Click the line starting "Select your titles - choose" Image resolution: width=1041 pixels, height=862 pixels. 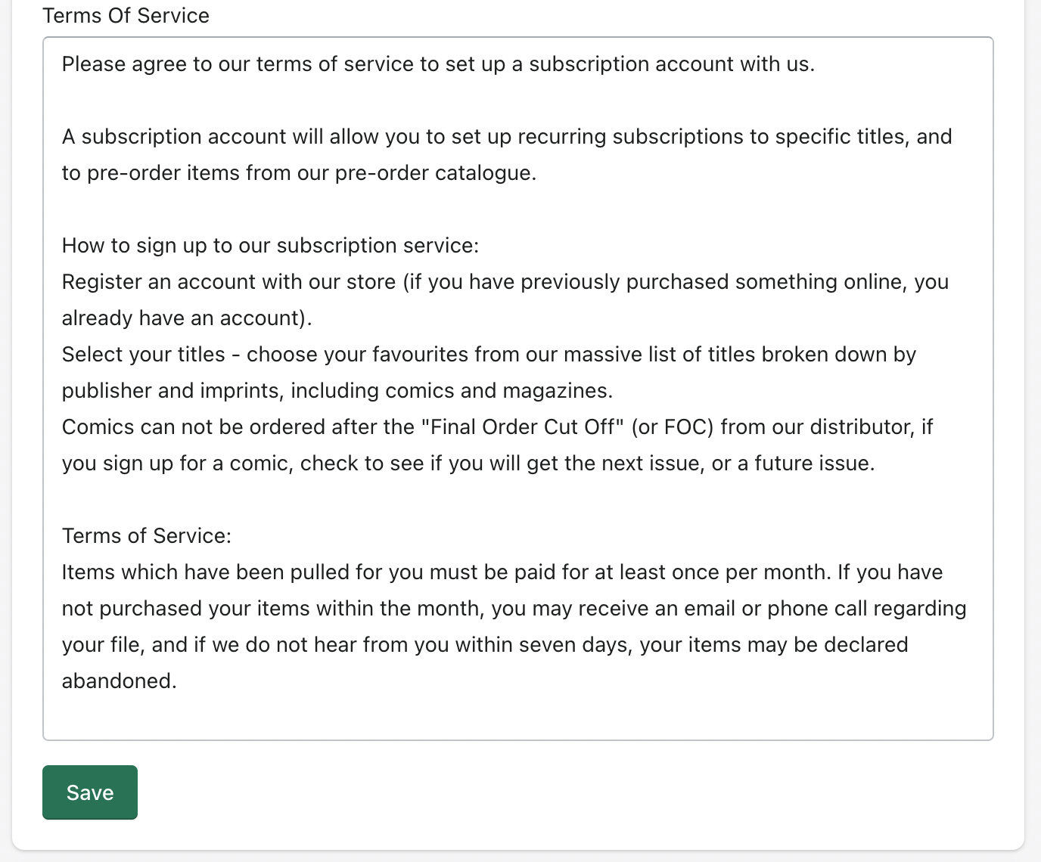click(x=489, y=355)
